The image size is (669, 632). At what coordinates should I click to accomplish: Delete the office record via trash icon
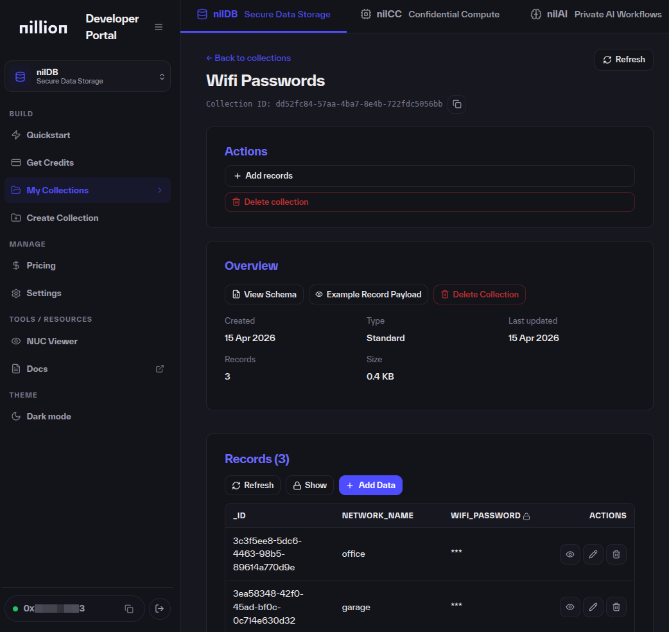pyautogui.click(x=616, y=554)
